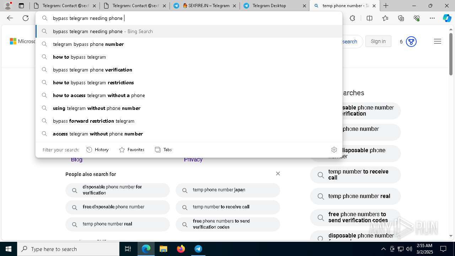The height and width of the screenshot is (256, 455).
Task: Search temp phone number real in the People also search for panel
Action: [118, 224]
